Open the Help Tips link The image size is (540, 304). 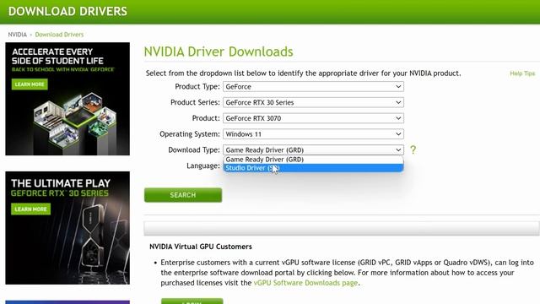click(x=522, y=73)
